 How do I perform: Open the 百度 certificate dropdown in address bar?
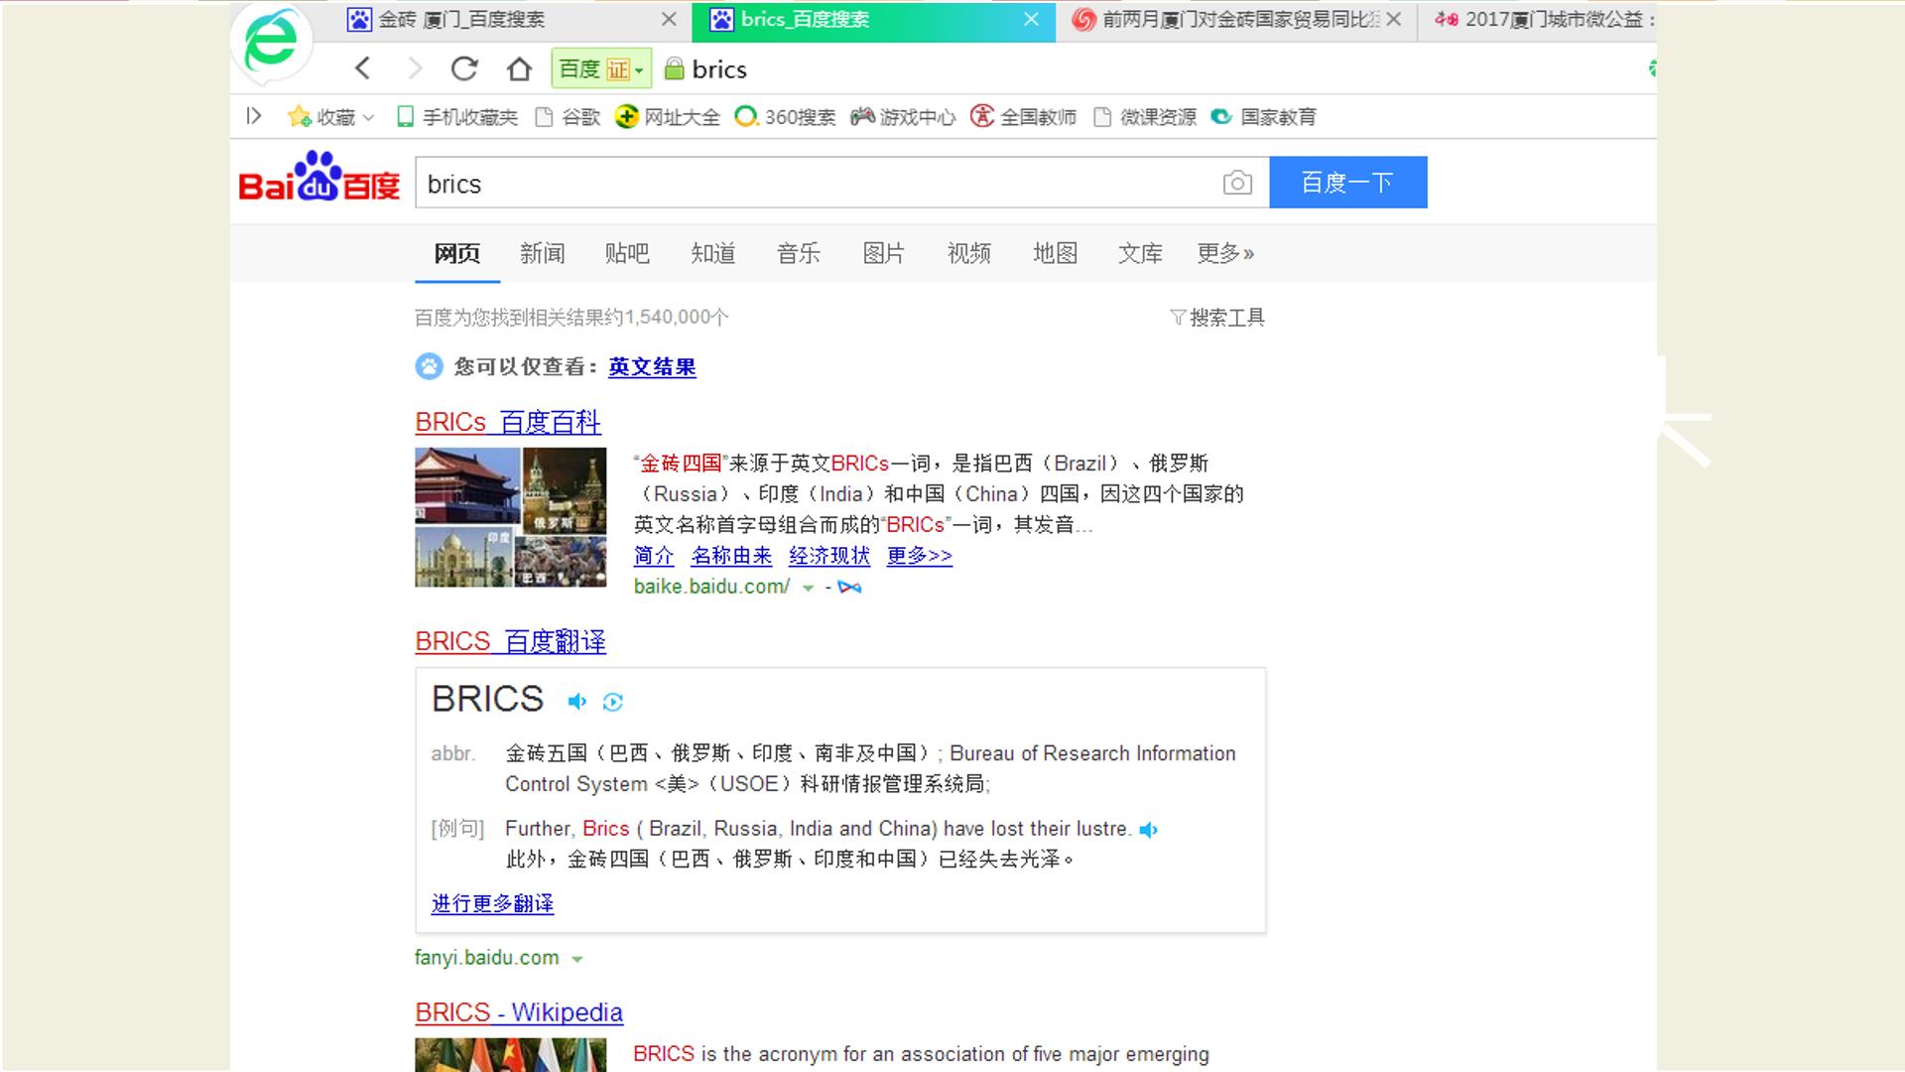point(601,68)
